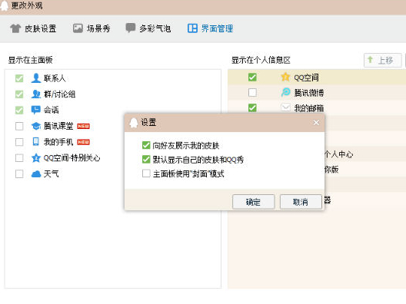The height and width of the screenshot is (304, 406).
Task: Enable the QQ空间特别关心 checkbox
Action: pyautogui.click(x=19, y=158)
